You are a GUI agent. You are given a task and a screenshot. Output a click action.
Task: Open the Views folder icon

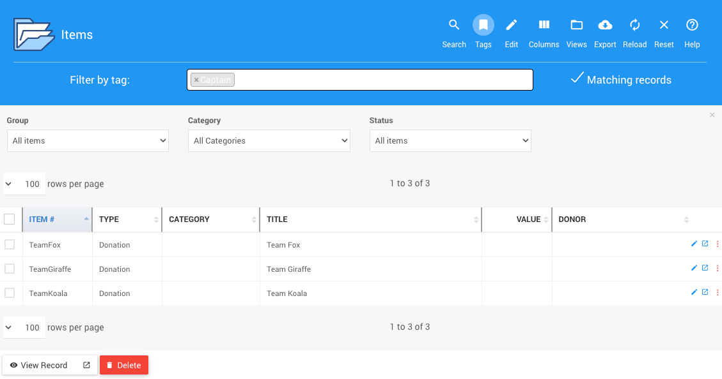click(x=576, y=26)
